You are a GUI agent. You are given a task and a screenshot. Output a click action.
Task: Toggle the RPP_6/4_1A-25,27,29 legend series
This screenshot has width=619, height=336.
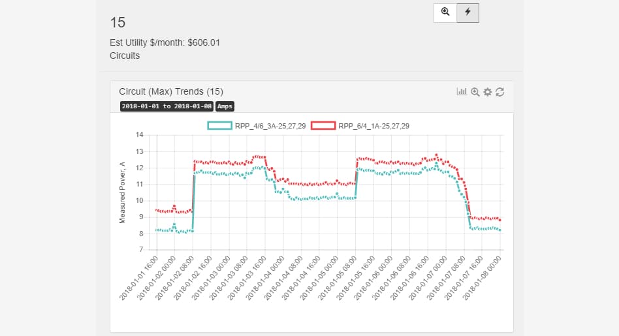pos(373,126)
